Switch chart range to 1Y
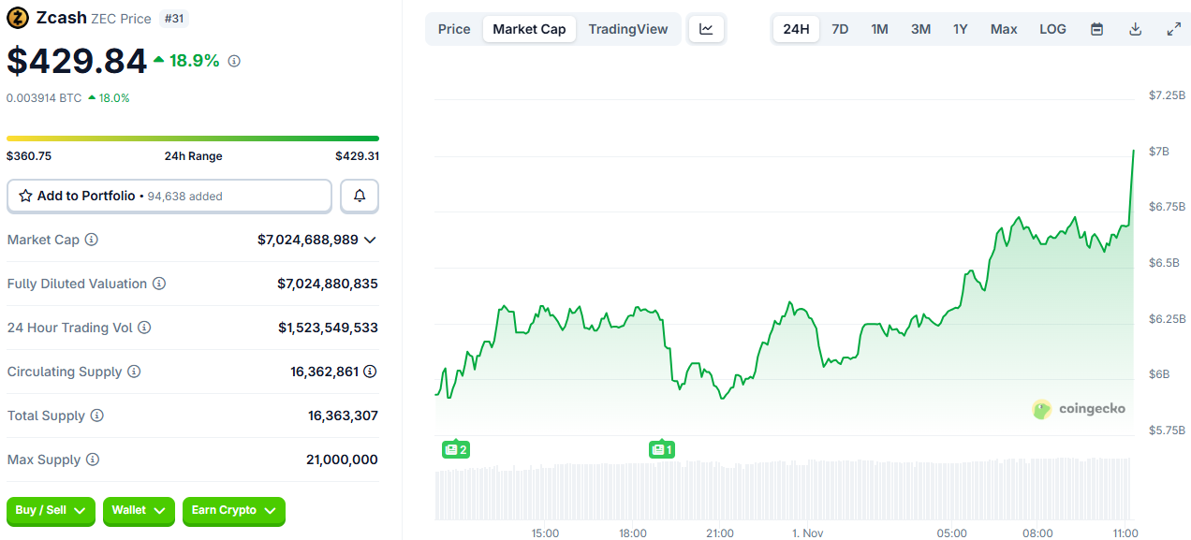The height and width of the screenshot is (540, 1191). tap(960, 29)
